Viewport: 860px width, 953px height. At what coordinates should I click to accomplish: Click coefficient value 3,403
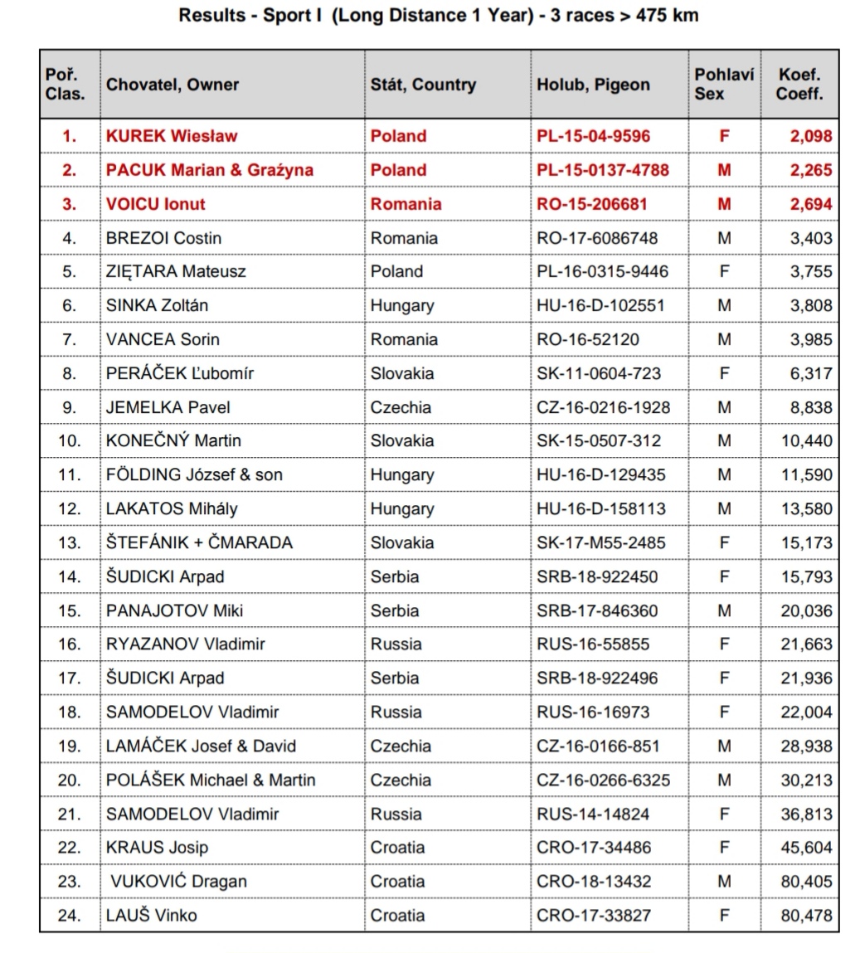click(x=811, y=238)
